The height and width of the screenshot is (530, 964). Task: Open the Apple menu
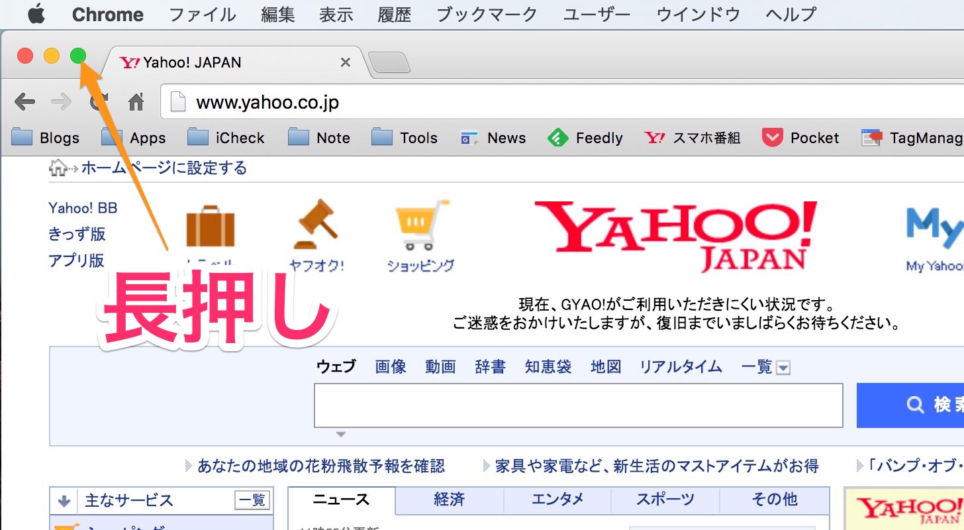click(x=36, y=14)
